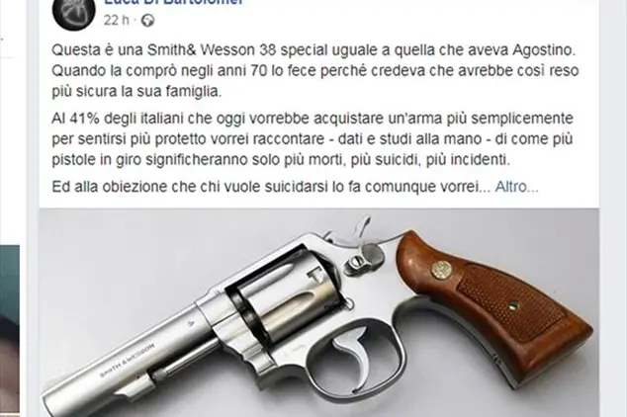Open the revolver photo attached to the post
627x417 pixels.
pos(319,312)
